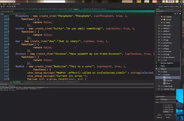
Task: Click first search result line
Action: (77, 87)
